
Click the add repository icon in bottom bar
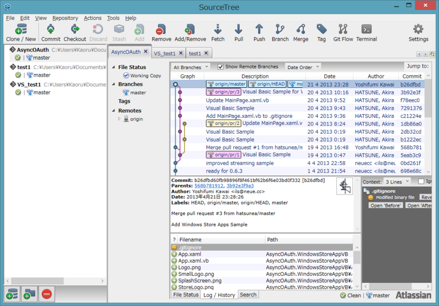[x=12, y=294]
